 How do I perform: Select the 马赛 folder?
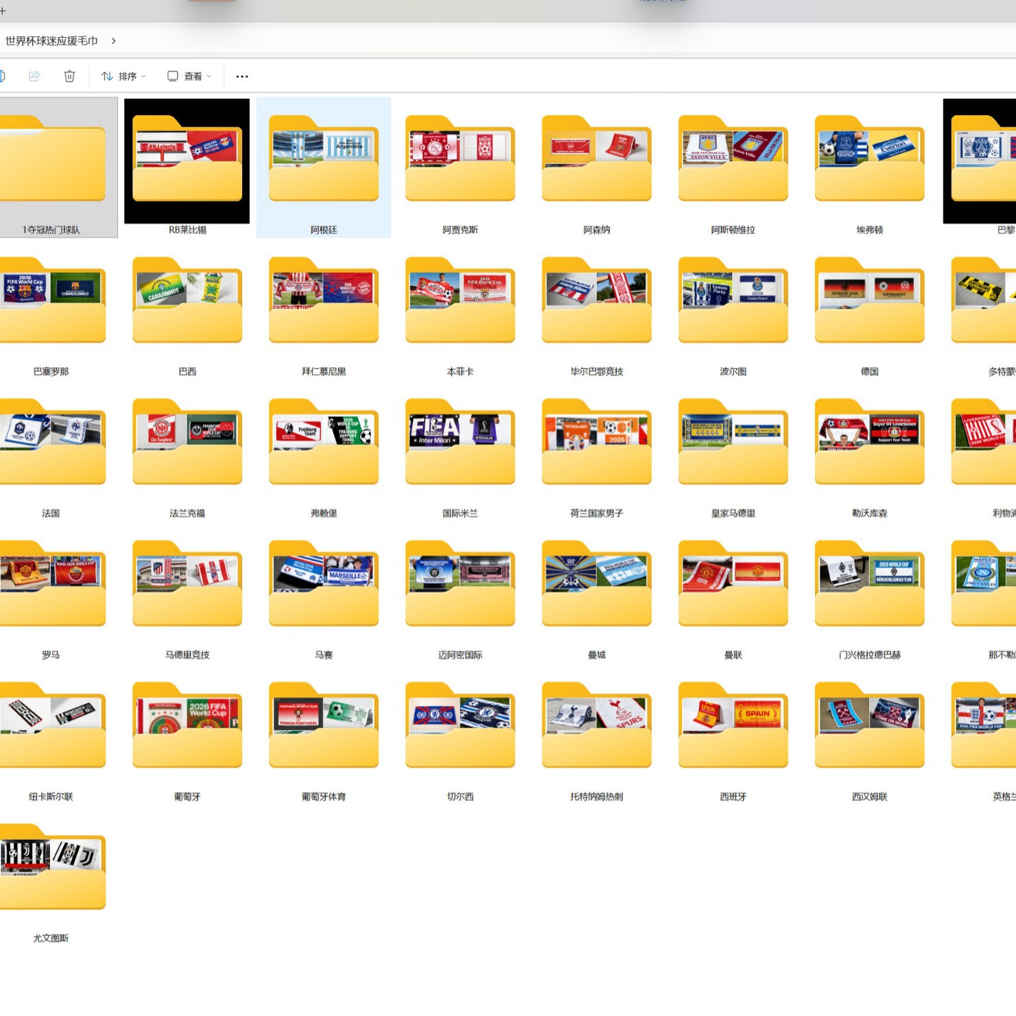coord(324,584)
